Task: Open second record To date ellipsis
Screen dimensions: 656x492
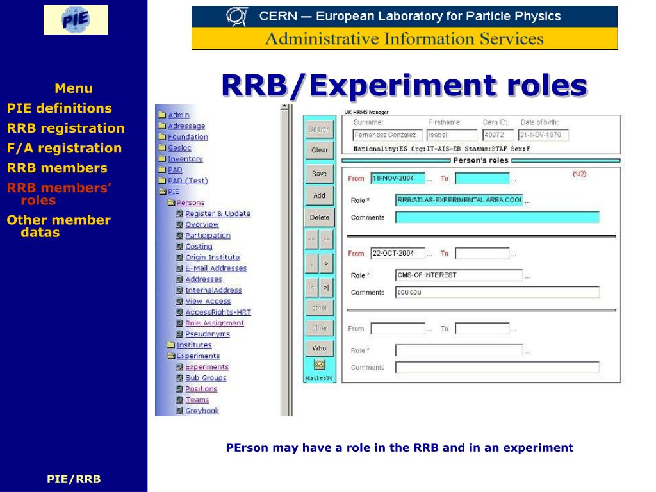Action: pyautogui.click(x=514, y=254)
